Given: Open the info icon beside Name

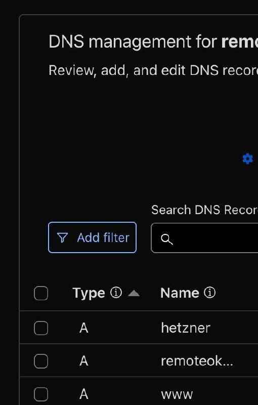Looking at the screenshot, I should [x=209, y=293].
